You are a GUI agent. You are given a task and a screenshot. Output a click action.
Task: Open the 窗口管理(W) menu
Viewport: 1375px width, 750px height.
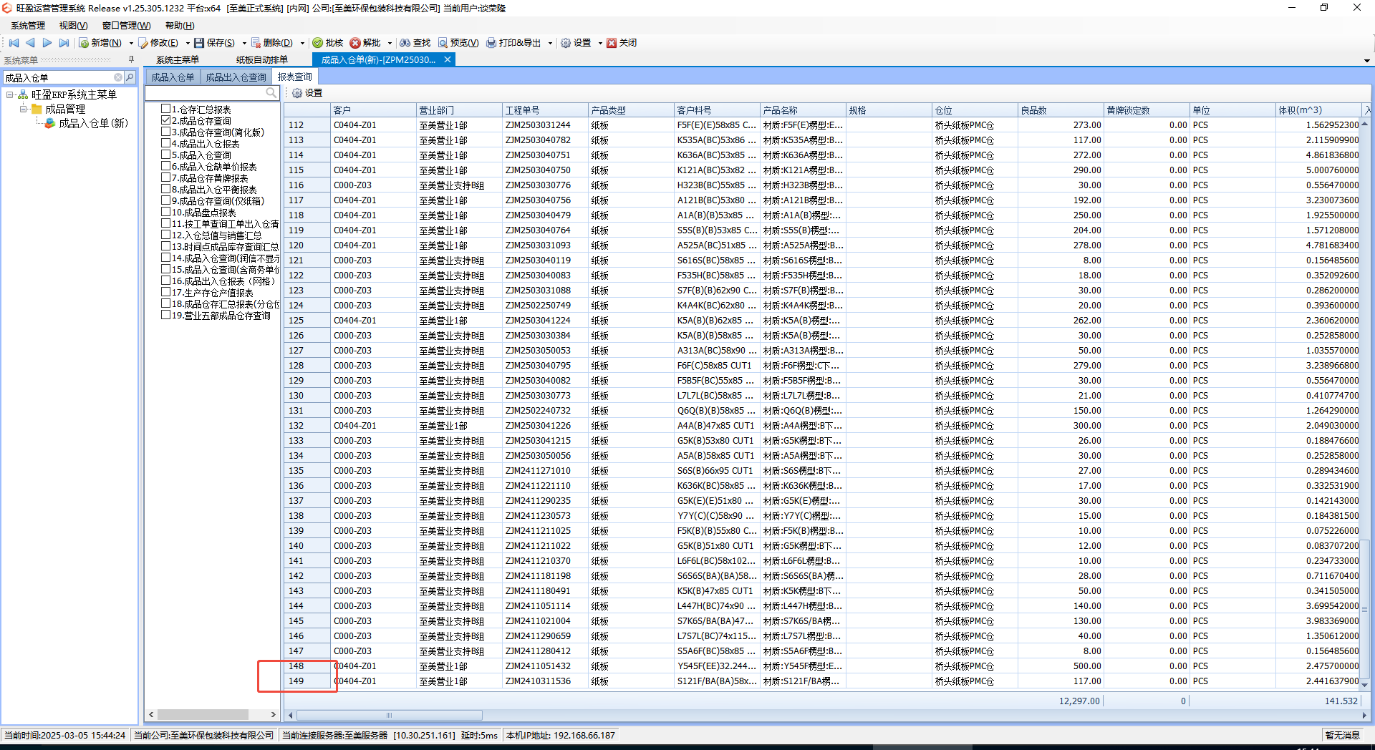coord(126,26)
